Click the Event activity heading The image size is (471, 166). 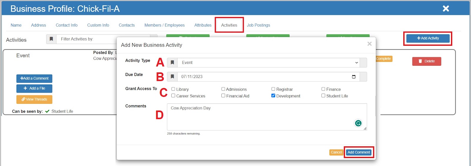pyautogui.click(x=23, y=56)
